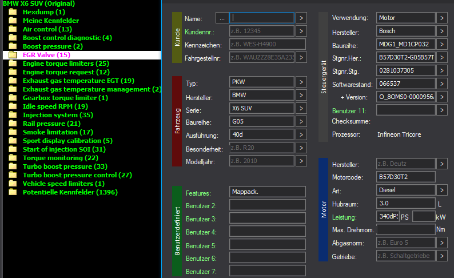Open the Engine torque limiters (25) folder
The image size is (454, 278).
click(66, 63)
